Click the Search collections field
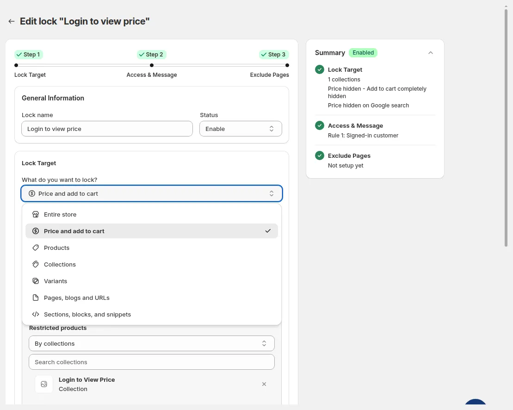 coord(152,362)
